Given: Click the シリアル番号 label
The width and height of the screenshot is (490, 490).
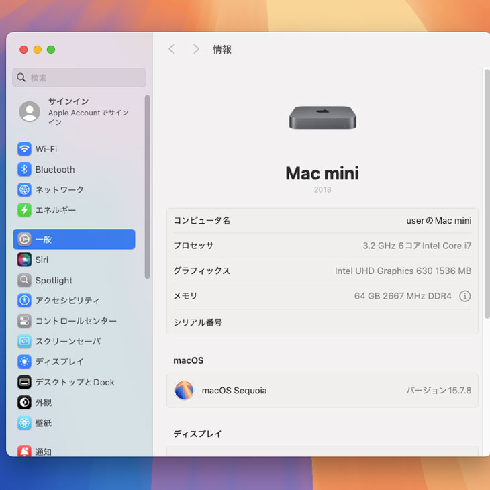Looking at the screenshot, I should 198,322.
